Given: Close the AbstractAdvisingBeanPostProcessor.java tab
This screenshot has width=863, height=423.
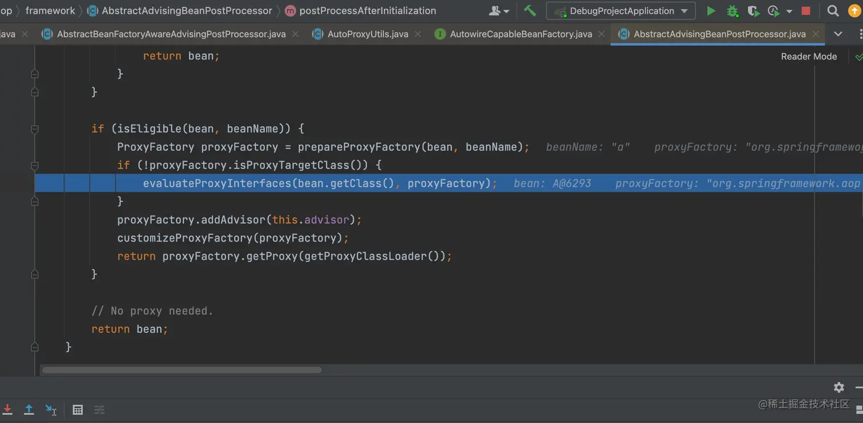Looking at the screenshot, I should [x=816, y=34].
